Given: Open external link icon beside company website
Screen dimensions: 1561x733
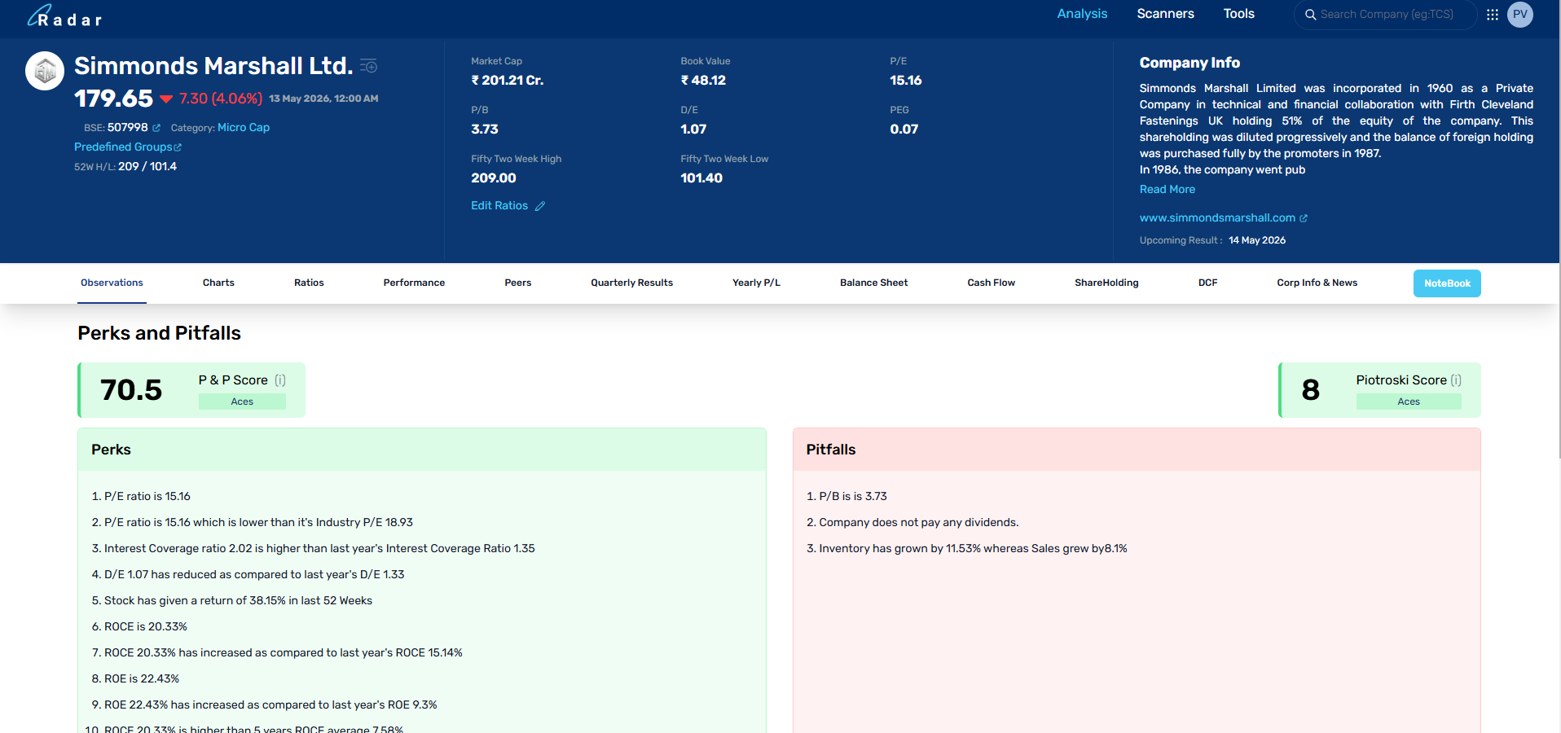Looking at the screenshot, I should [1304, 218].
